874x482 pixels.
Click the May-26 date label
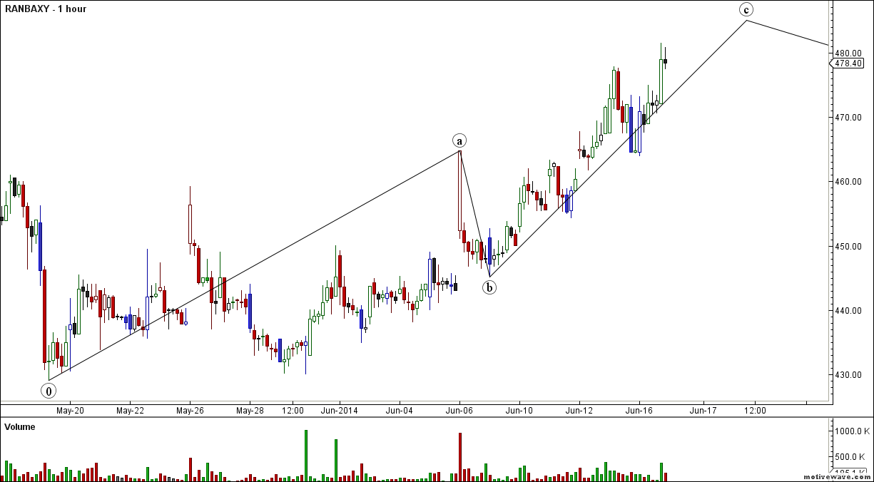point(190,411)
